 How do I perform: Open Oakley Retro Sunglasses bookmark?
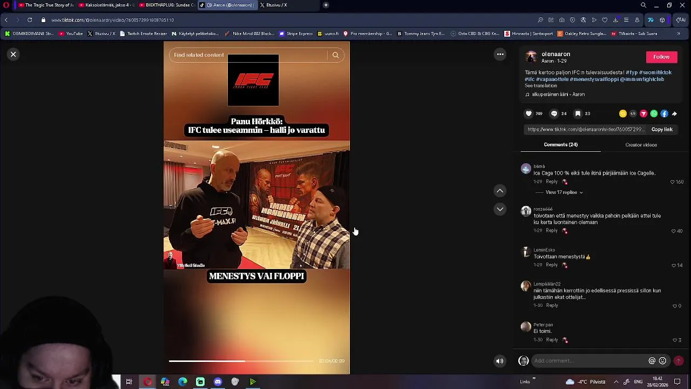point(581,33)
